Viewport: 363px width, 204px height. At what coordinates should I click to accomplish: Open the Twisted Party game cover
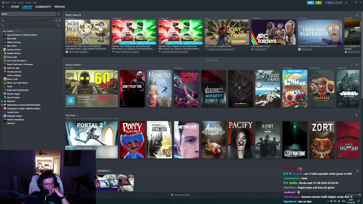point(186,89)
